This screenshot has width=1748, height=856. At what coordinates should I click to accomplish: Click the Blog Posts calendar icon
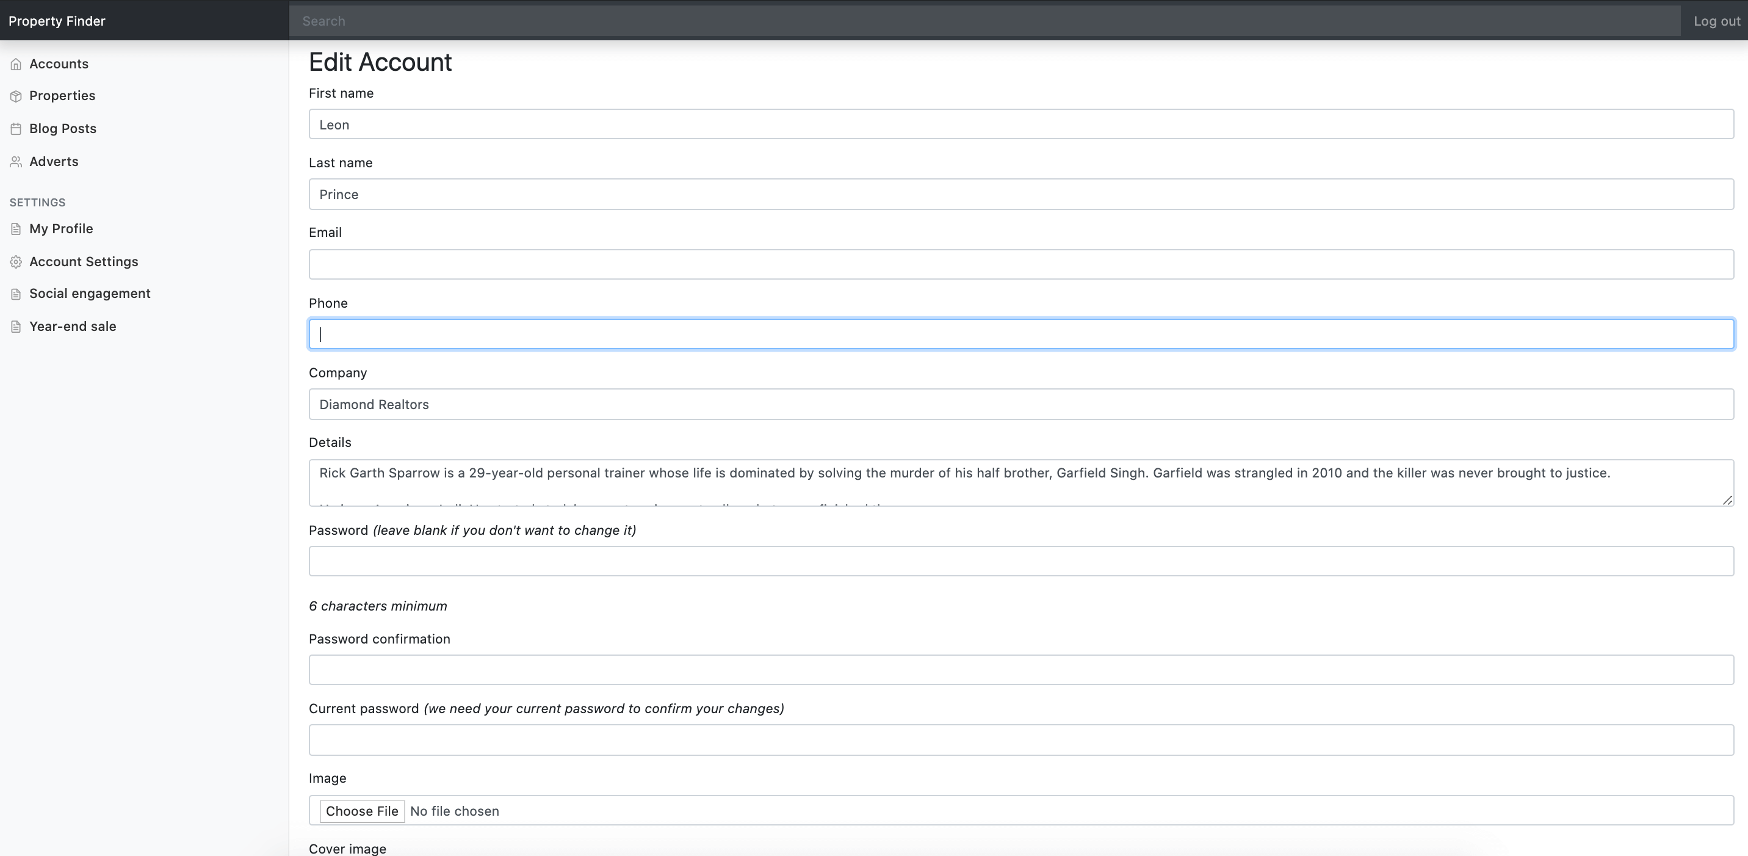click(x=16, y=128)
